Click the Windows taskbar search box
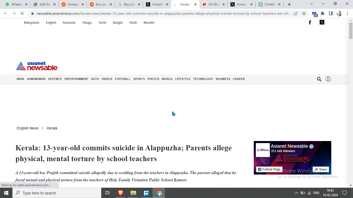Viewport: 353px width, 198px height. [x=57, y=193]
